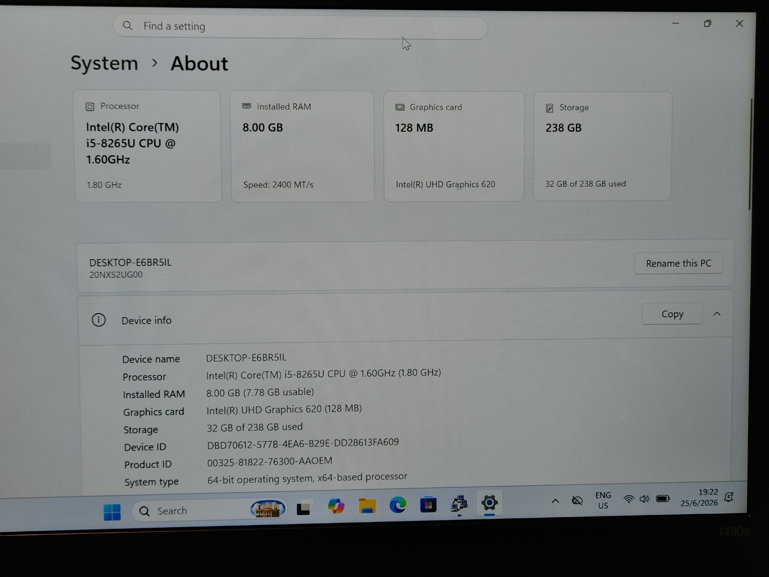Viewport: 769px width, 577px height.
Task: Launch Microsoft Edge from taskbar
Action: coord(398,505)
